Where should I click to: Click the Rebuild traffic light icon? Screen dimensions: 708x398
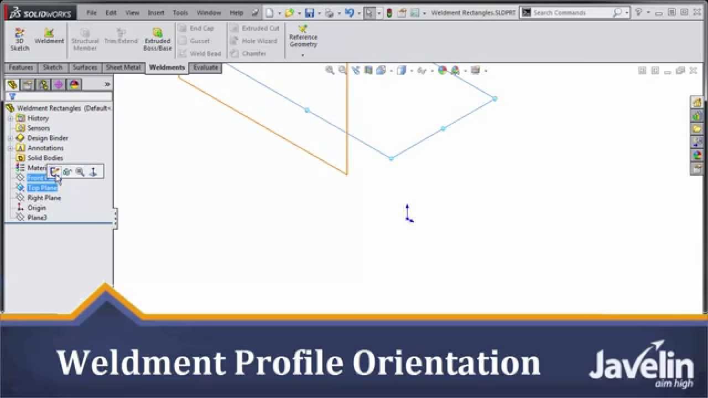pyautogui.click(x=389, y=12)
